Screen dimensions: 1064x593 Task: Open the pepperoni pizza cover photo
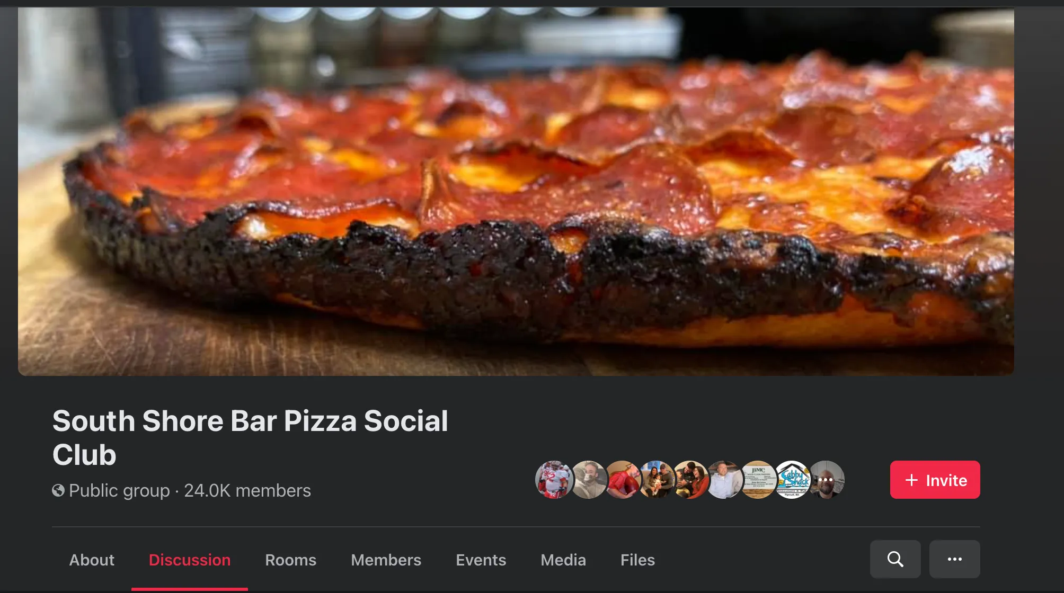coord(516,191)
